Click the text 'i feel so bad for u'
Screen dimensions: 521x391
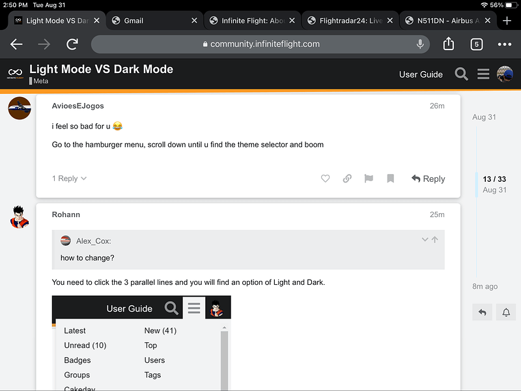(81, 126)
